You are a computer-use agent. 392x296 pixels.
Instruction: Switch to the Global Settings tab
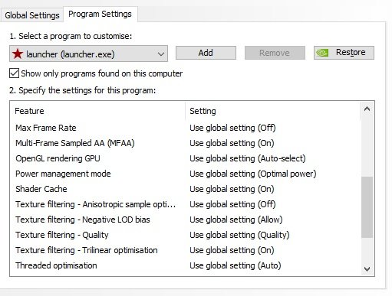coord(32,15)
